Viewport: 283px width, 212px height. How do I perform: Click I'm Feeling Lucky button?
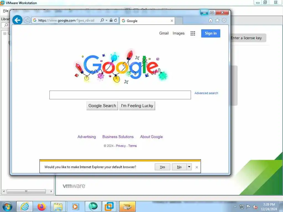137,106
